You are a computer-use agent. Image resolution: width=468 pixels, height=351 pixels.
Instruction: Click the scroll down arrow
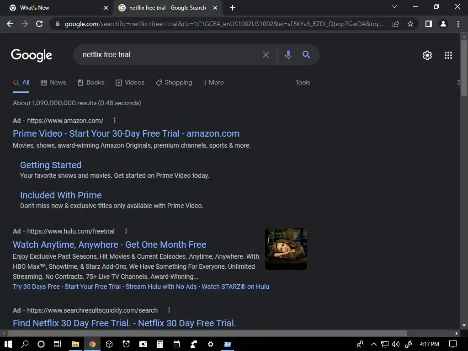[x=464, y=325]
